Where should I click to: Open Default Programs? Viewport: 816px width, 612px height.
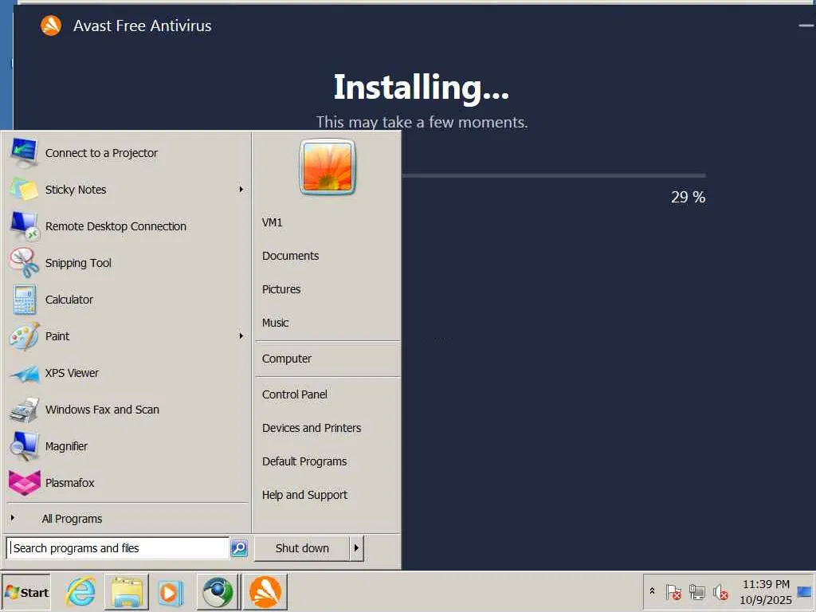(x=304, y=461)
